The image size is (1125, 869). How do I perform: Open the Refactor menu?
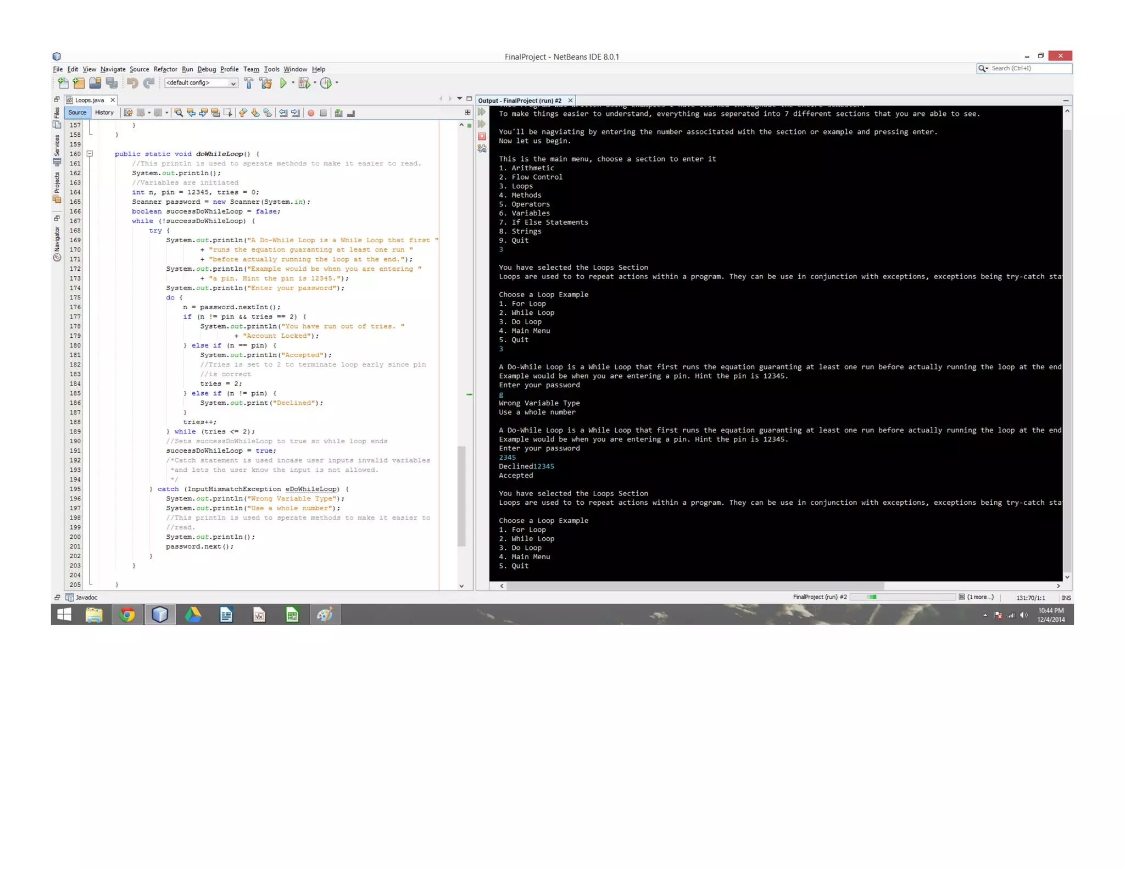(165, 69)
